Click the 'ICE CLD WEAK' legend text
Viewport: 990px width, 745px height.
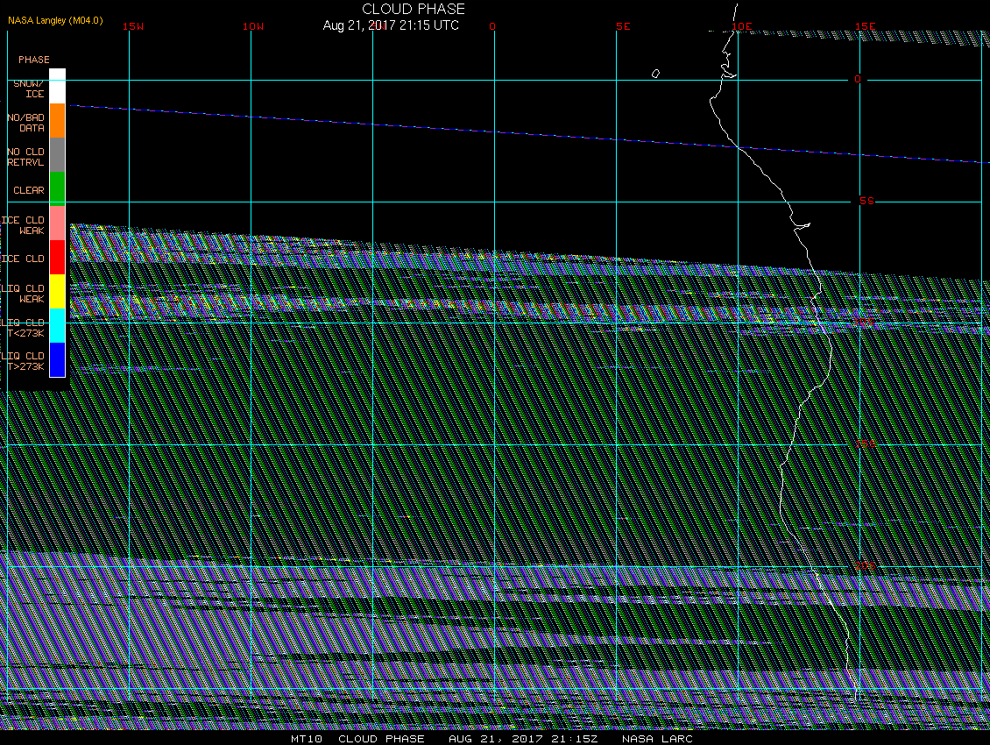(x=24, y=225)
